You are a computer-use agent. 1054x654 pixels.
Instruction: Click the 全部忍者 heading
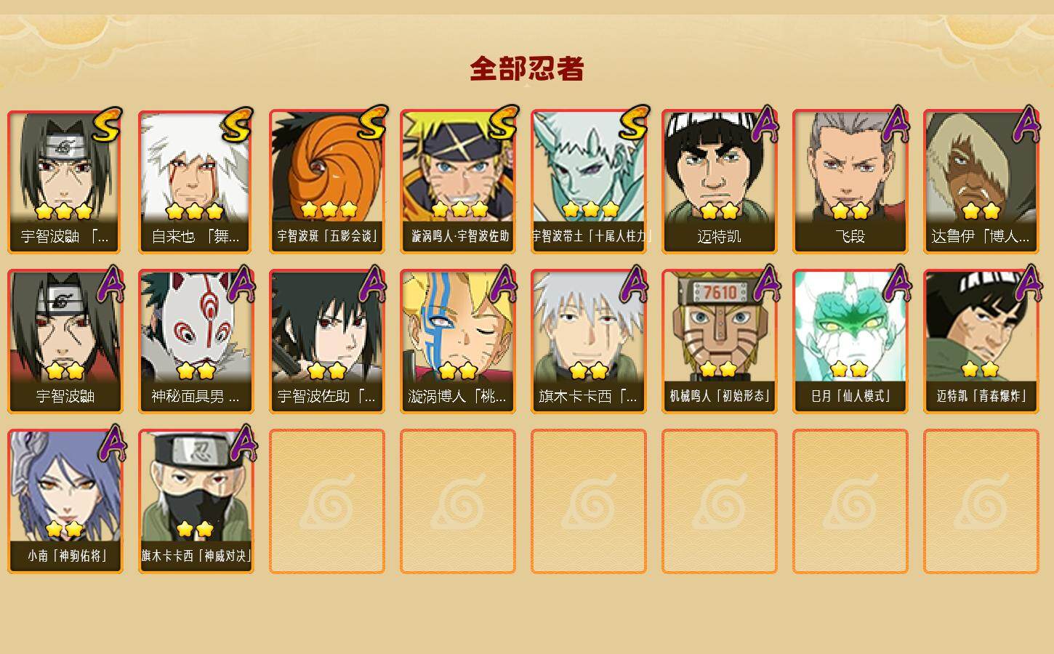527,69
